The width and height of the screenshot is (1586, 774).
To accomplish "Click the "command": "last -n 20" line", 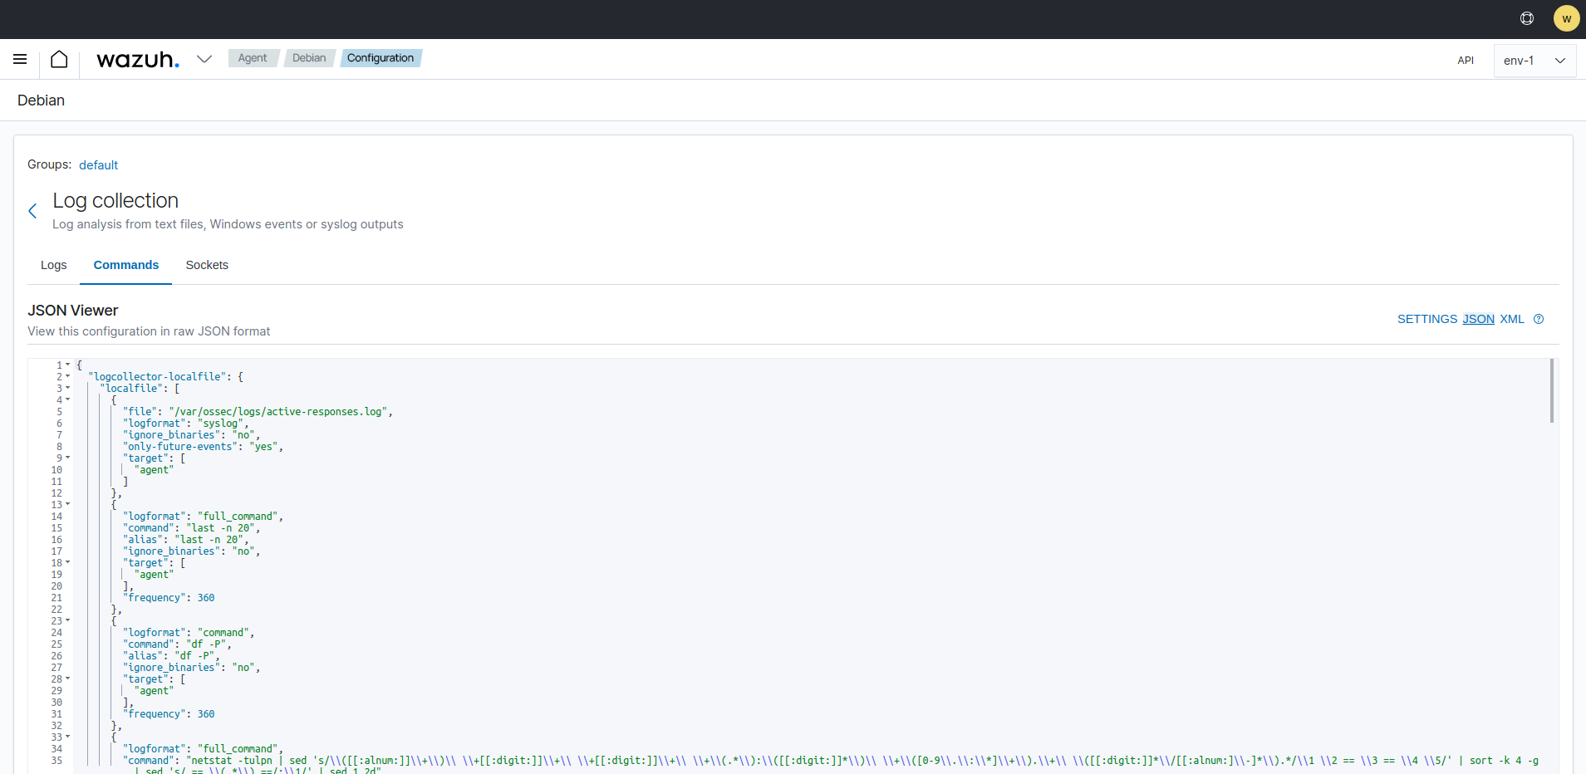I will [x=192, y=528].
